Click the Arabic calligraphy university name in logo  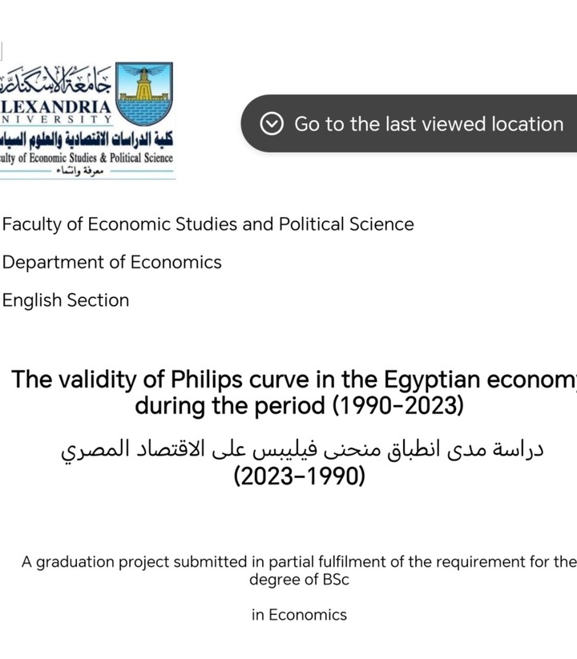click(56, 79)
